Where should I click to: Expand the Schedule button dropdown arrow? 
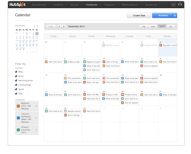pos(175,16)
